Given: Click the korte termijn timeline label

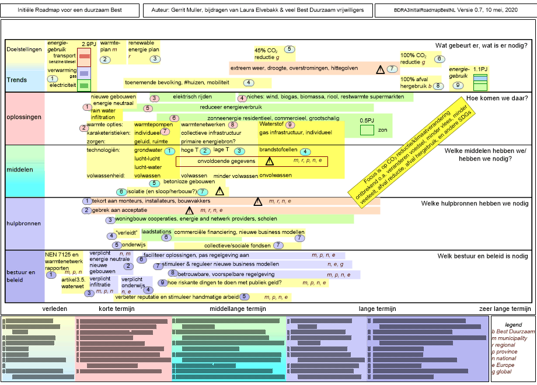Looking at the screenshot, I should tap(116, 309).
